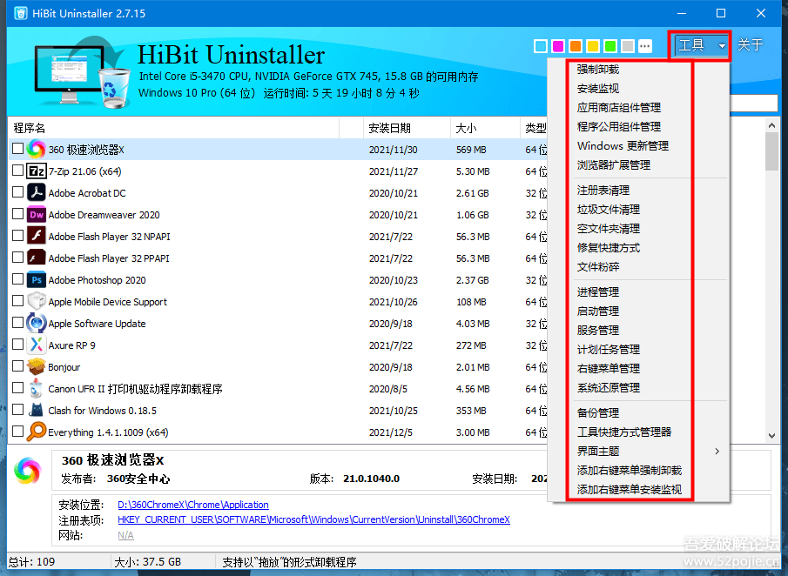Open 应用商店组件管理 menu entry

pos(618,108)
